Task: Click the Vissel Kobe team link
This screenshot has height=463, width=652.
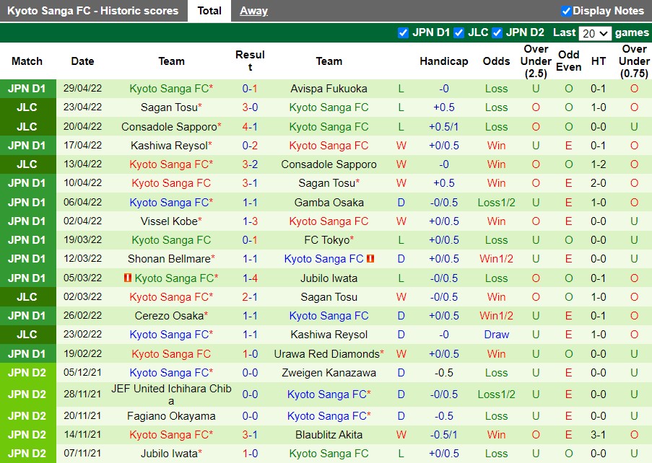Action: [171, 221]
